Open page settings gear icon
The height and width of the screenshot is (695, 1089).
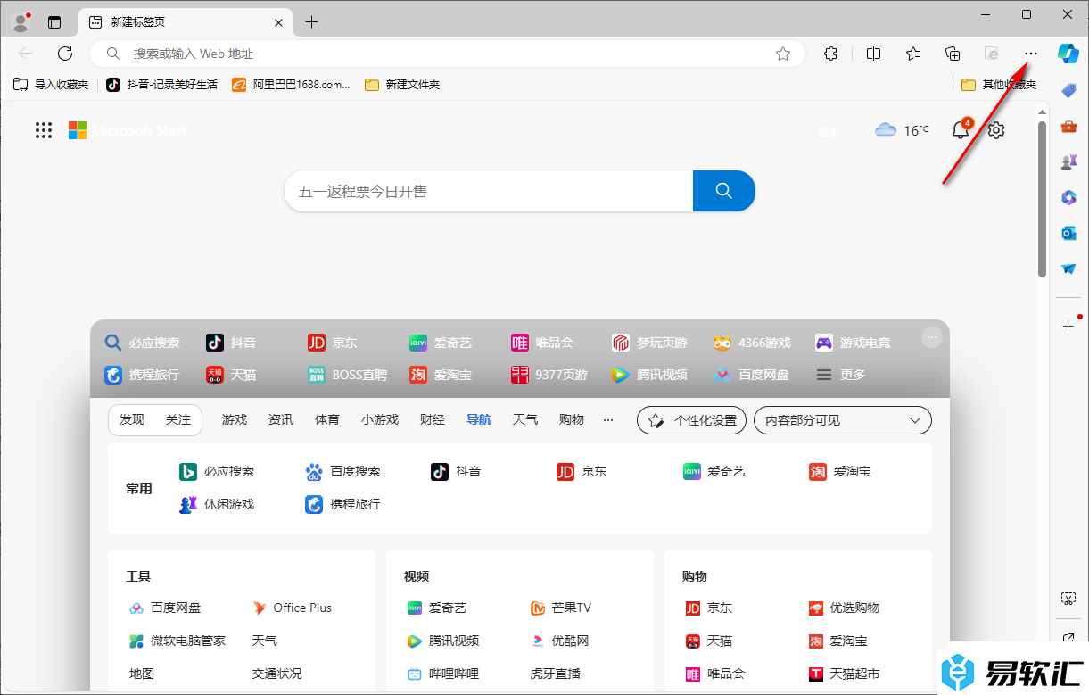coord(996,130)
